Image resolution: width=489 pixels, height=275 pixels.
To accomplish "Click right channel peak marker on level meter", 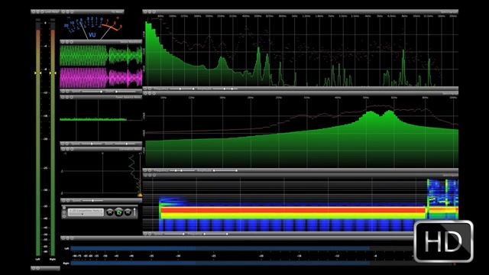I will point(53,73).
